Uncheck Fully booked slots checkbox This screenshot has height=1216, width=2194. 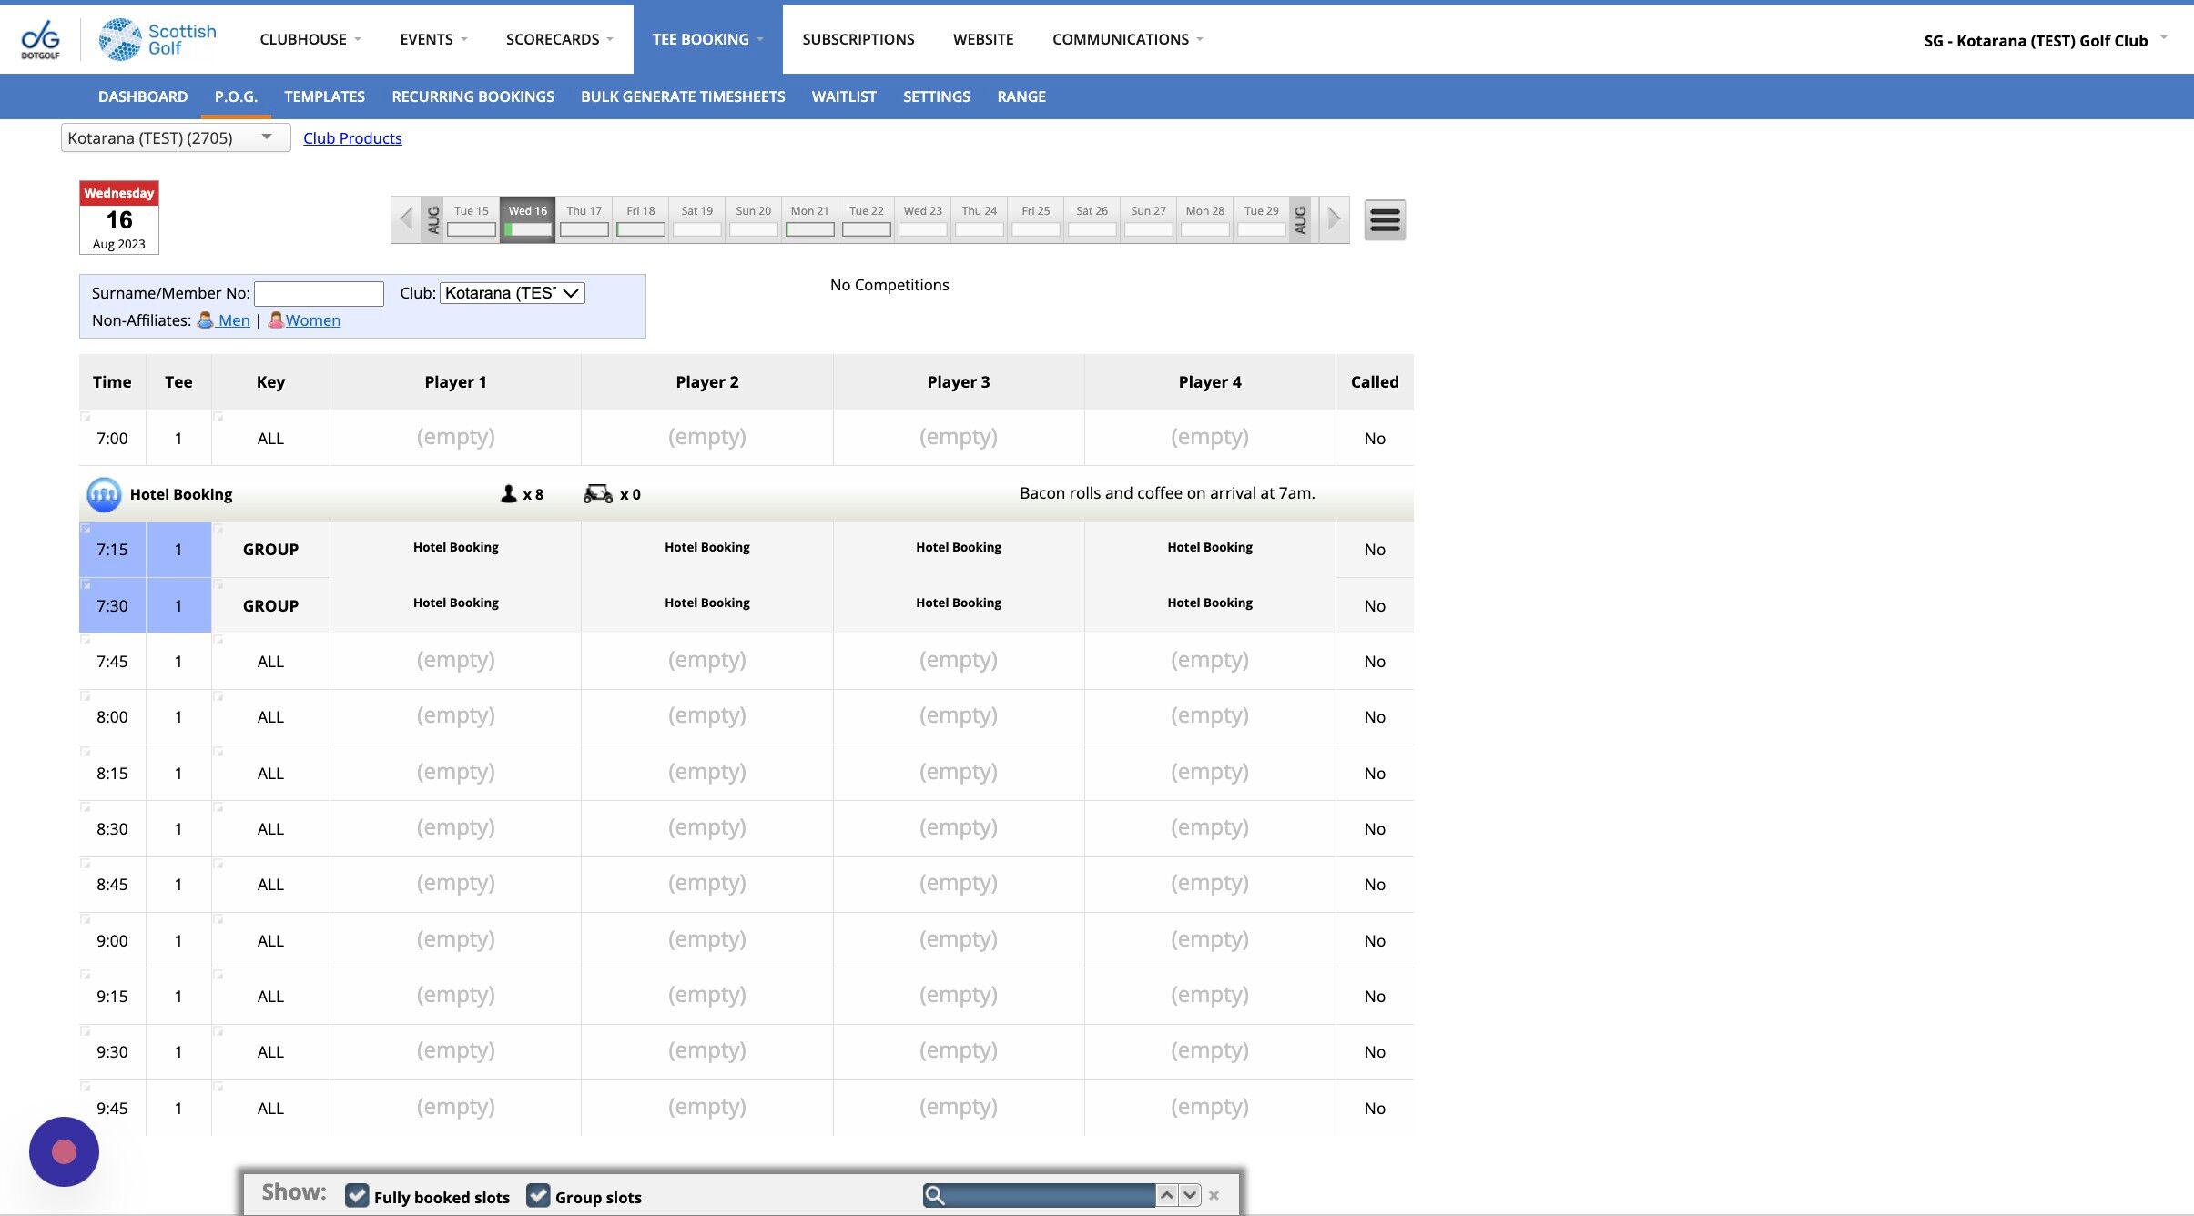[x=357, y=1196]
